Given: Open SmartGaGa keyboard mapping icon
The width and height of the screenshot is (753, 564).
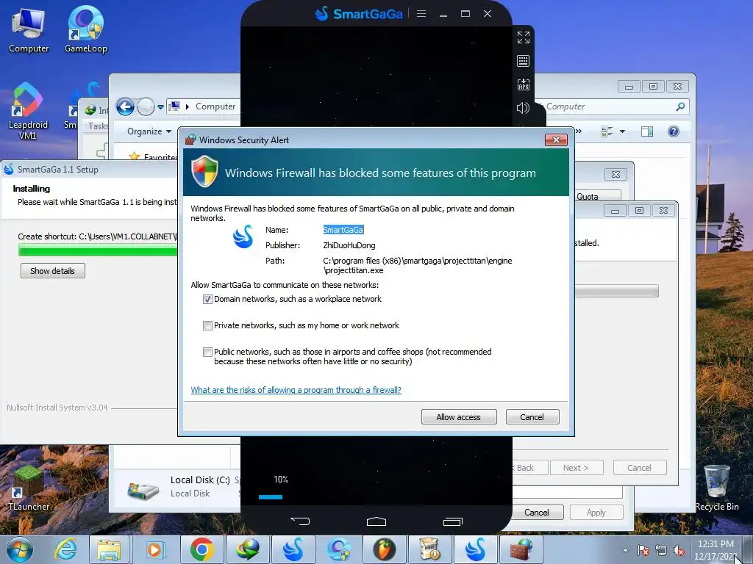Looking at the screenshot, I should 524,61.
